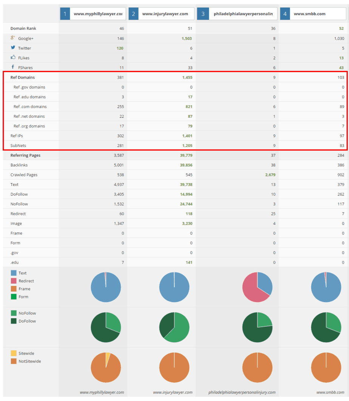
Task: Click the www.smbb.com domain input field
Action: [318, 14]
